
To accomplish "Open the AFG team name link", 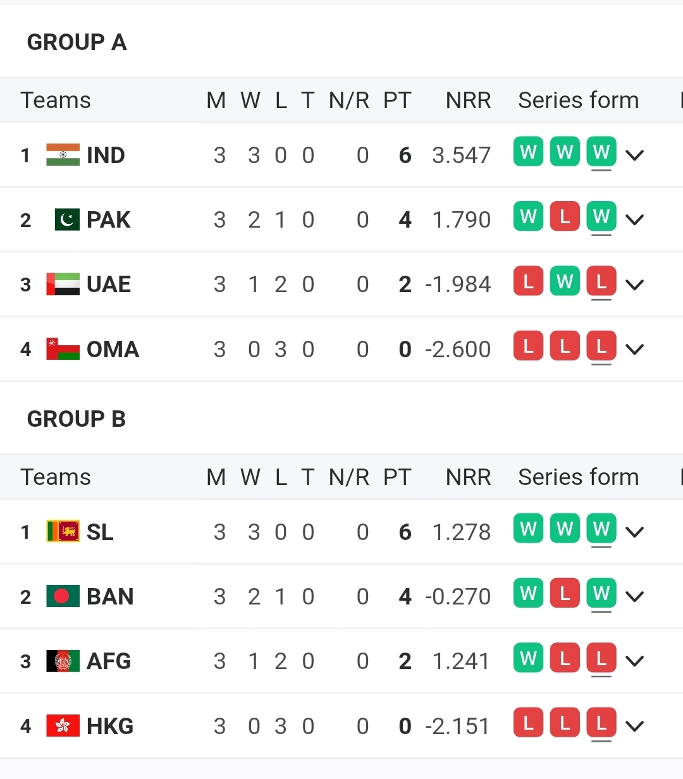I will 109,661.
